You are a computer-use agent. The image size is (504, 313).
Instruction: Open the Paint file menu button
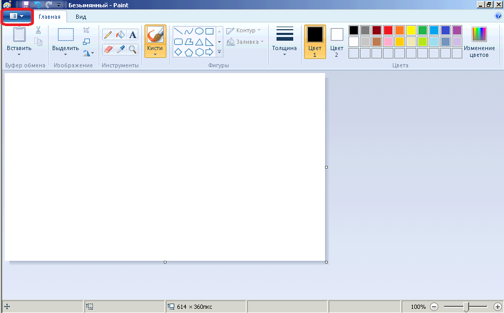click(x=17, y=16)
